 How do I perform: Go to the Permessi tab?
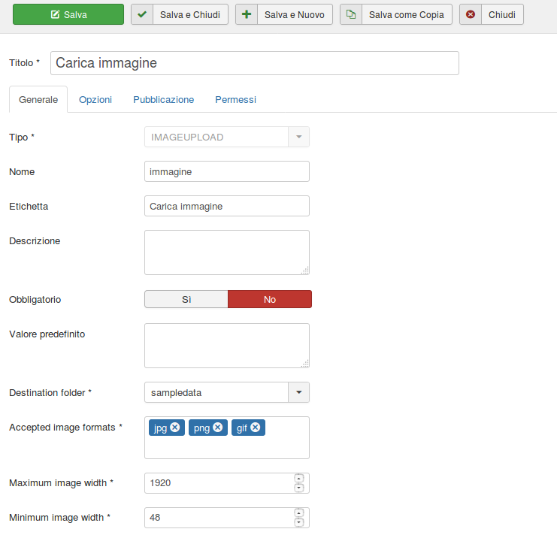(235, 100)
